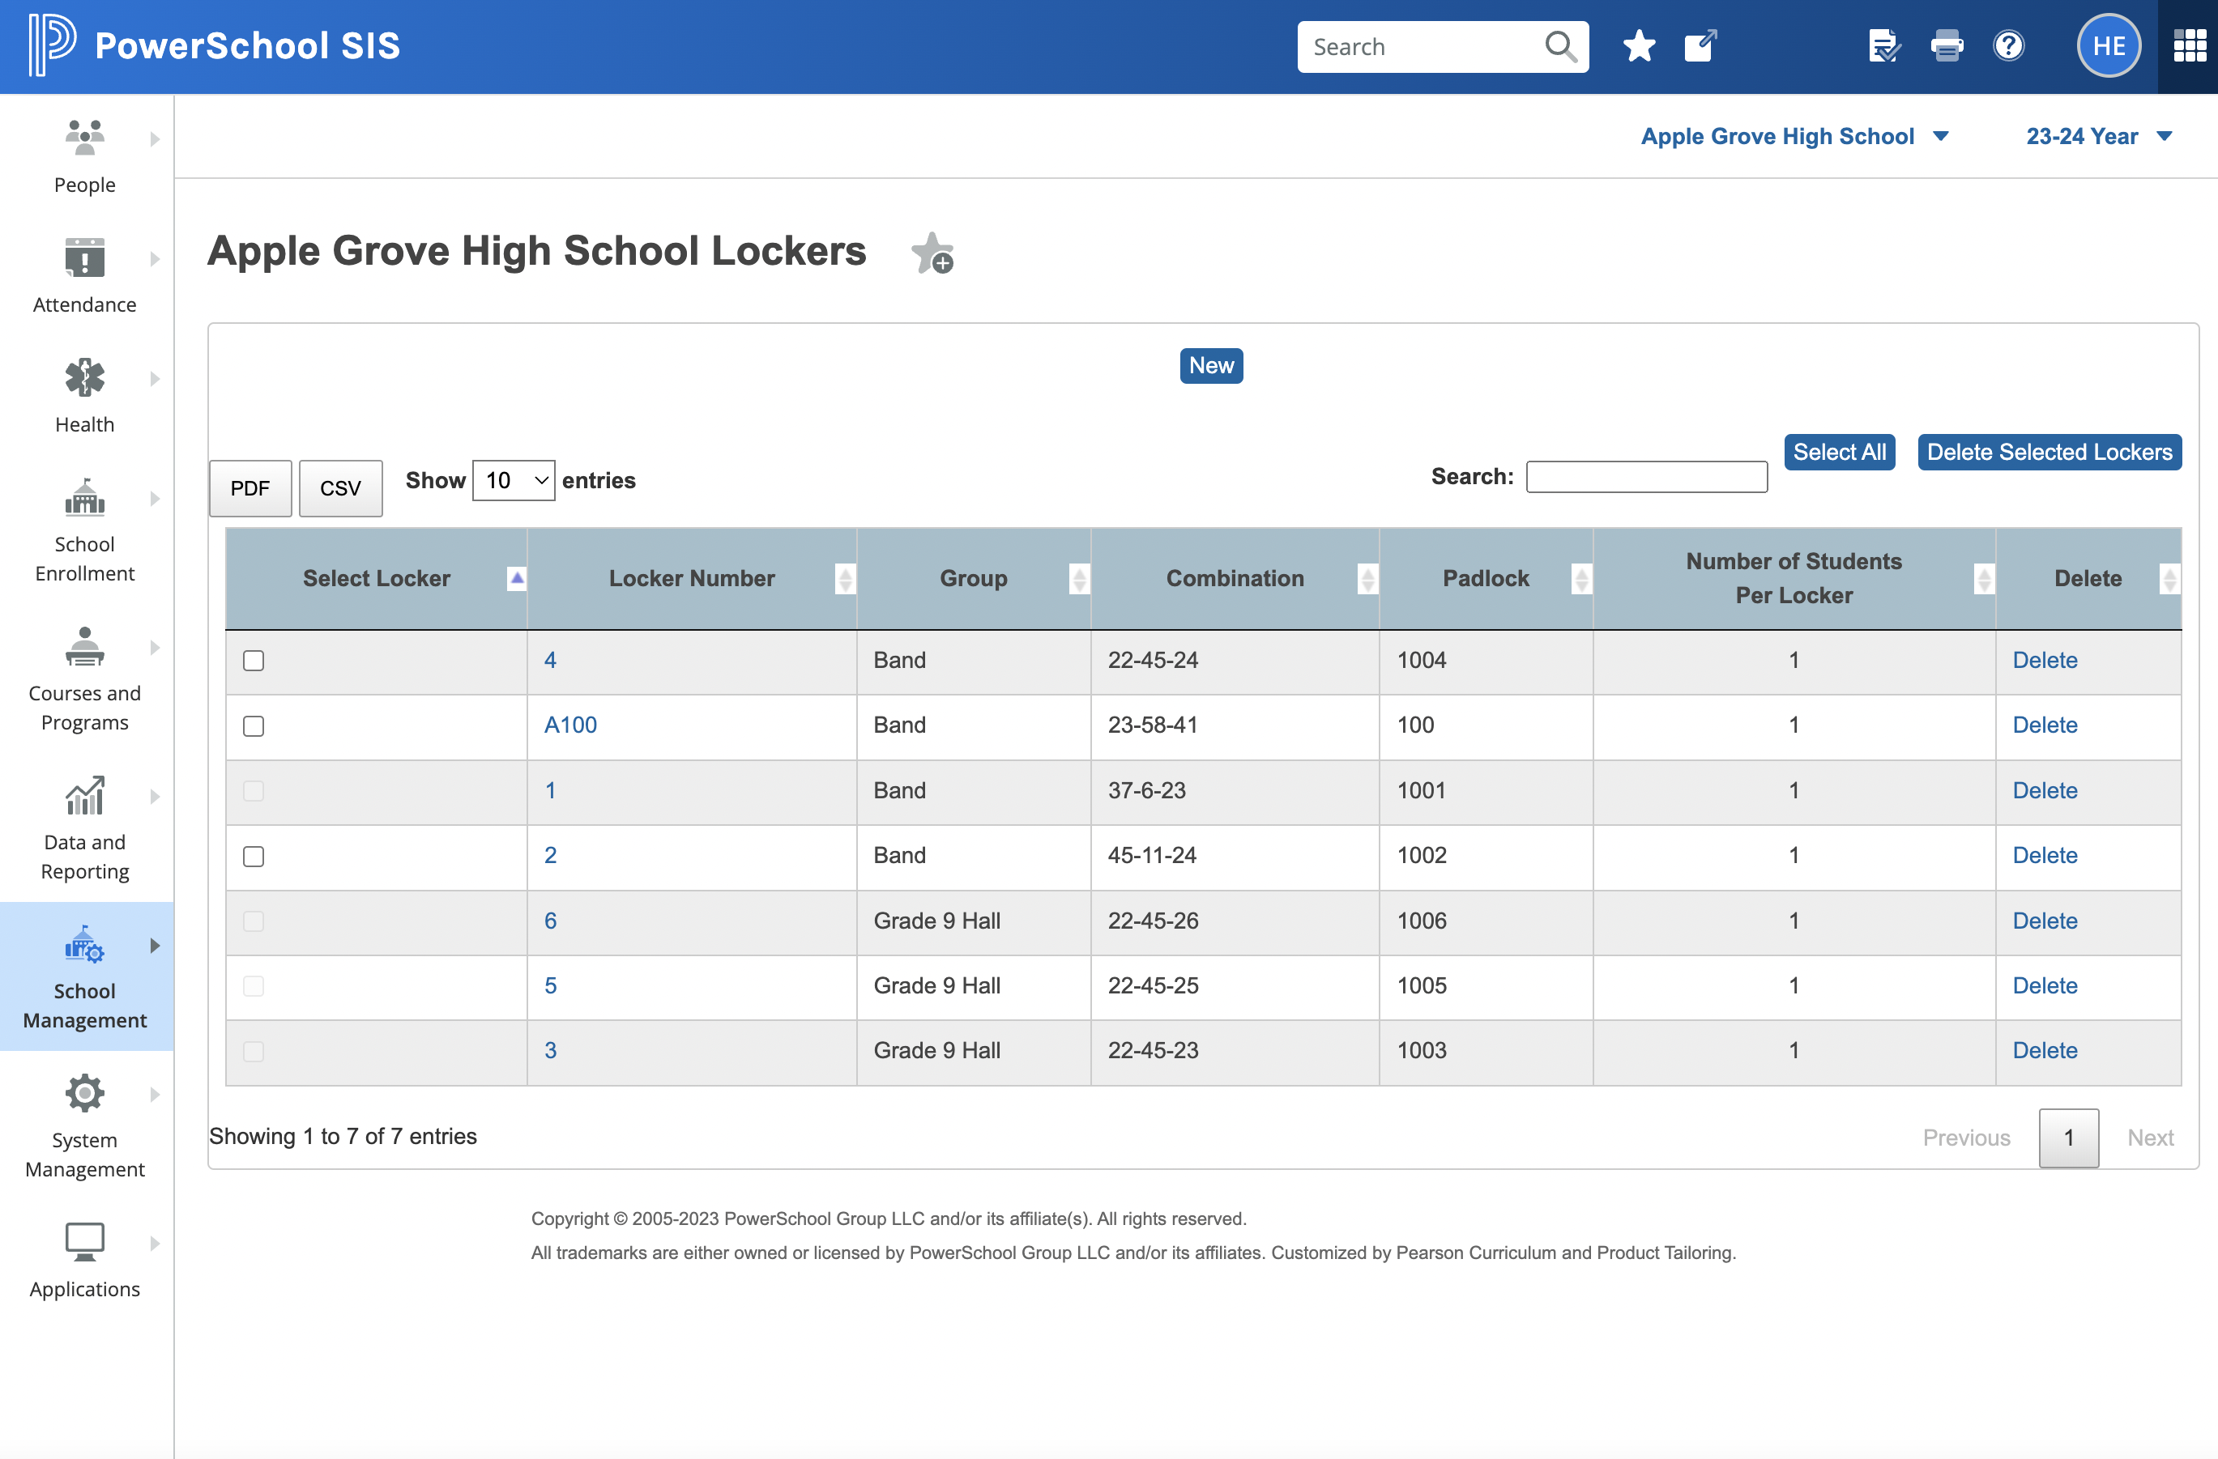Check the select box for locker 2
Screen dimensions: 2218x1459
pyautogui.click(x=253, y=856)
